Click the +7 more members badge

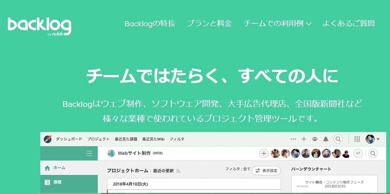(x=358, y=154)
